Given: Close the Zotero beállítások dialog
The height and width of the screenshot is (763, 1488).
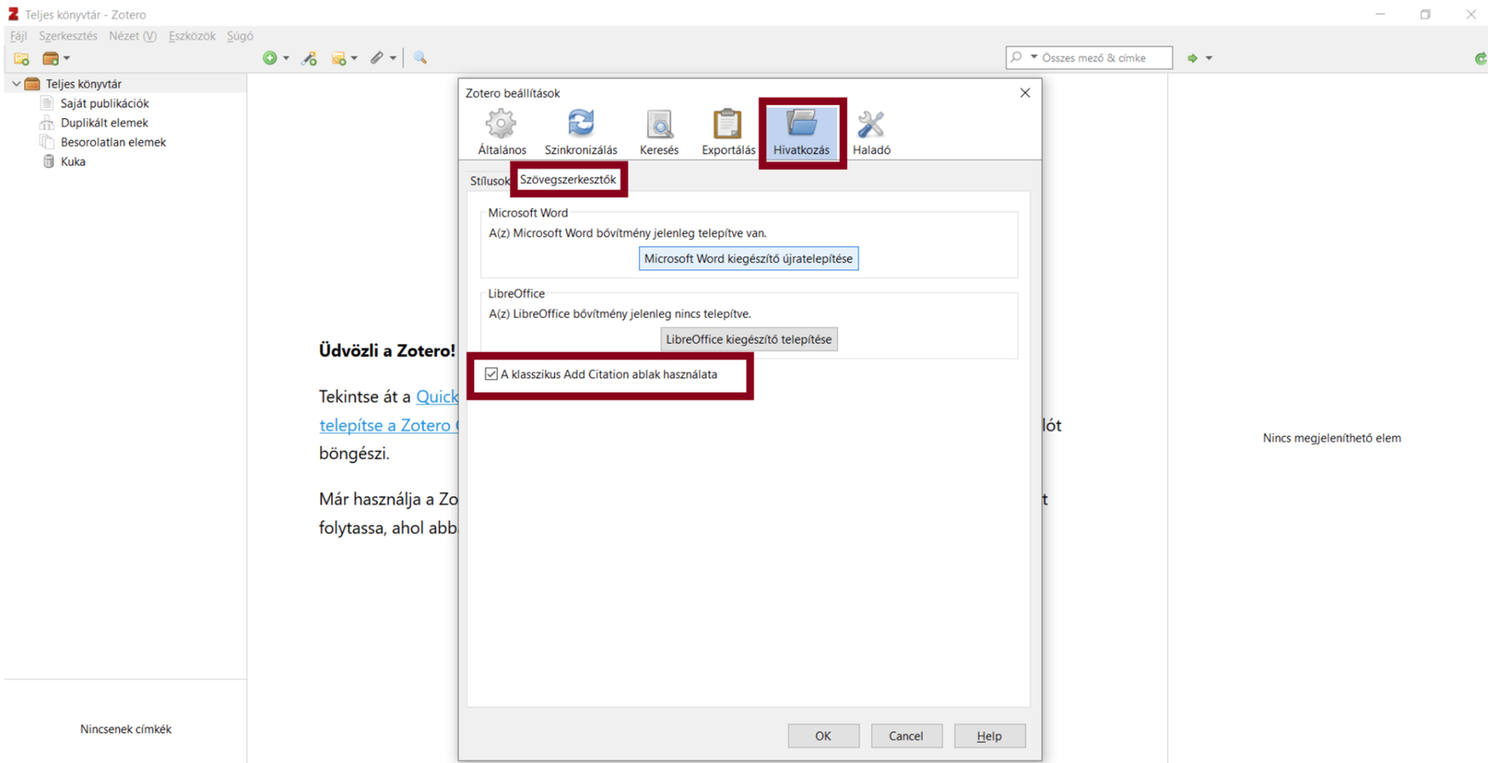Looking at the screenshot, I should click(x=1025, y=93).
